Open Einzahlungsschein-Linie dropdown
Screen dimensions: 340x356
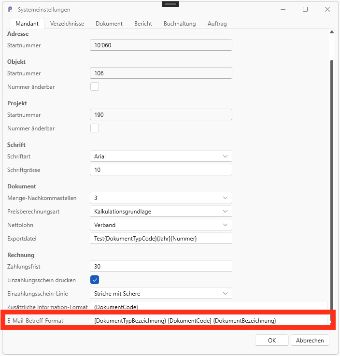(161, 294)
